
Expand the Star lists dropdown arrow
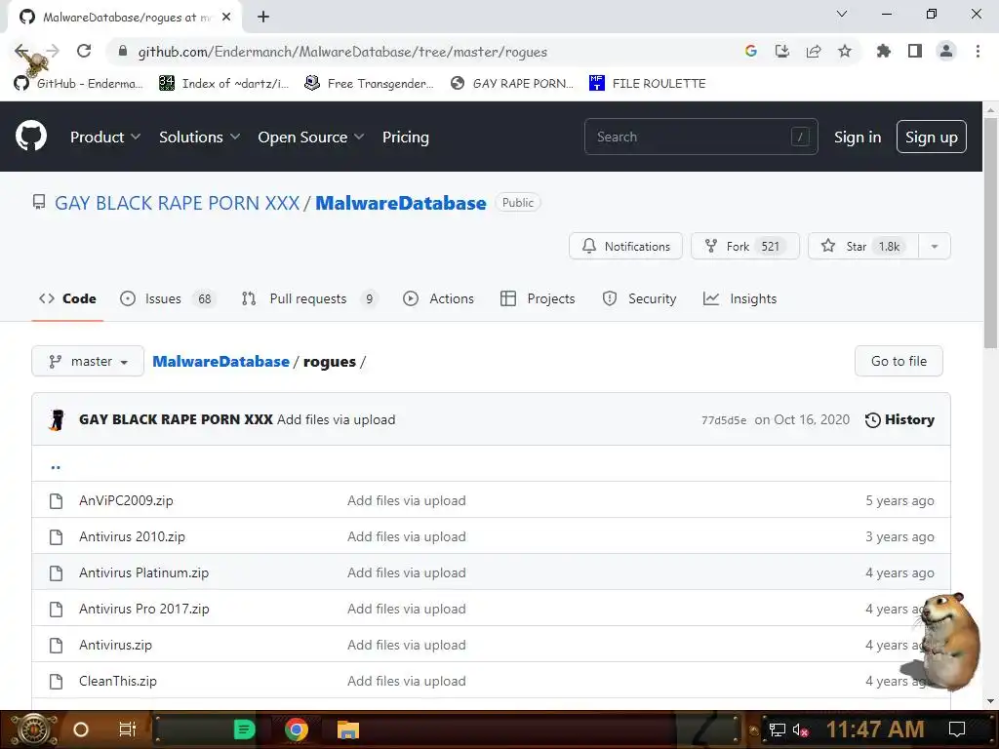(x=935, y=247)
